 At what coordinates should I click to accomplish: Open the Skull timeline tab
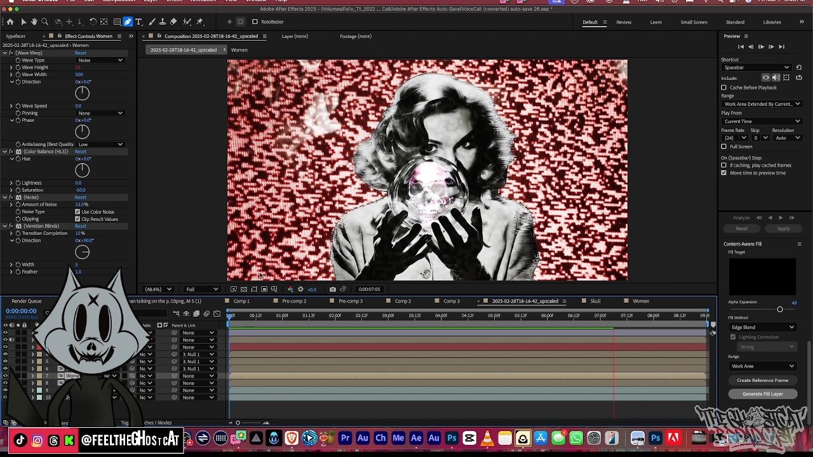[x=595, y=301]
